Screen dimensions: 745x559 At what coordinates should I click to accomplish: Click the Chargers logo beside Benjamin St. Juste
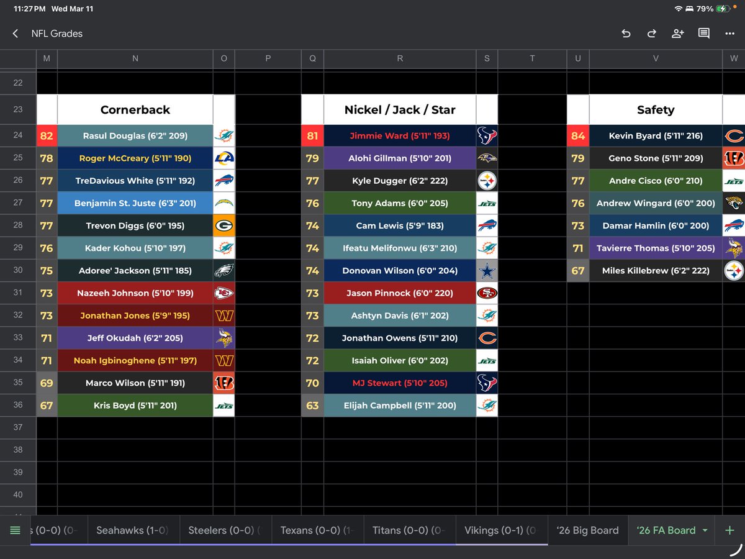[223, 203]
